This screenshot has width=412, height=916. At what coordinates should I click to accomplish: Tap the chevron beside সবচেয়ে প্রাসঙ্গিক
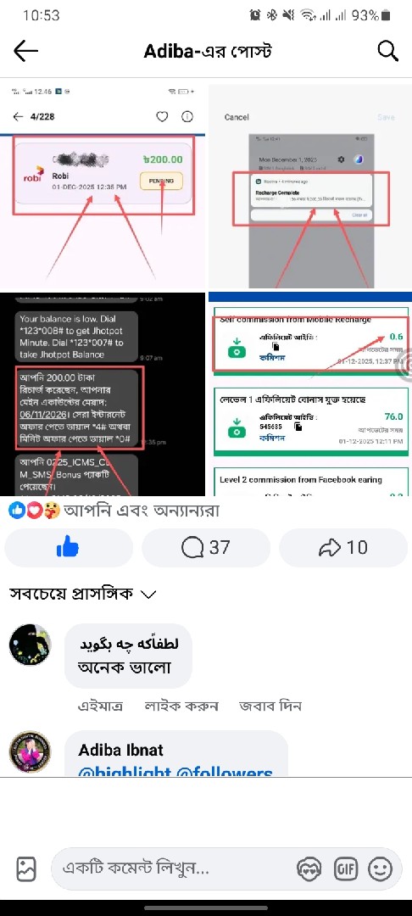148,595
